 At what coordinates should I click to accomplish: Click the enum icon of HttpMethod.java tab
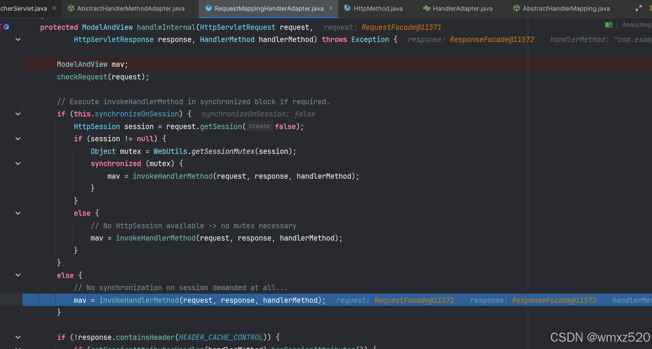[x=347, y=8]
